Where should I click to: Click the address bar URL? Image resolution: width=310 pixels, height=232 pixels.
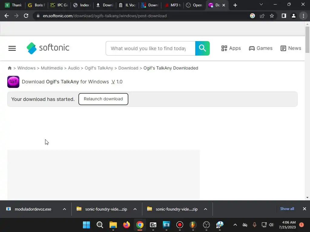(x=104, y=16)
